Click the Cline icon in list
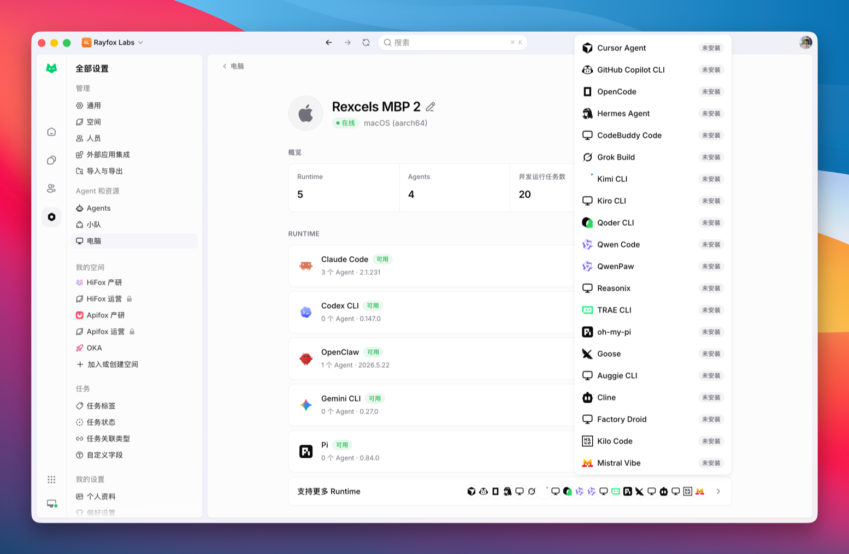849x554 pixels. pos(587,398)
